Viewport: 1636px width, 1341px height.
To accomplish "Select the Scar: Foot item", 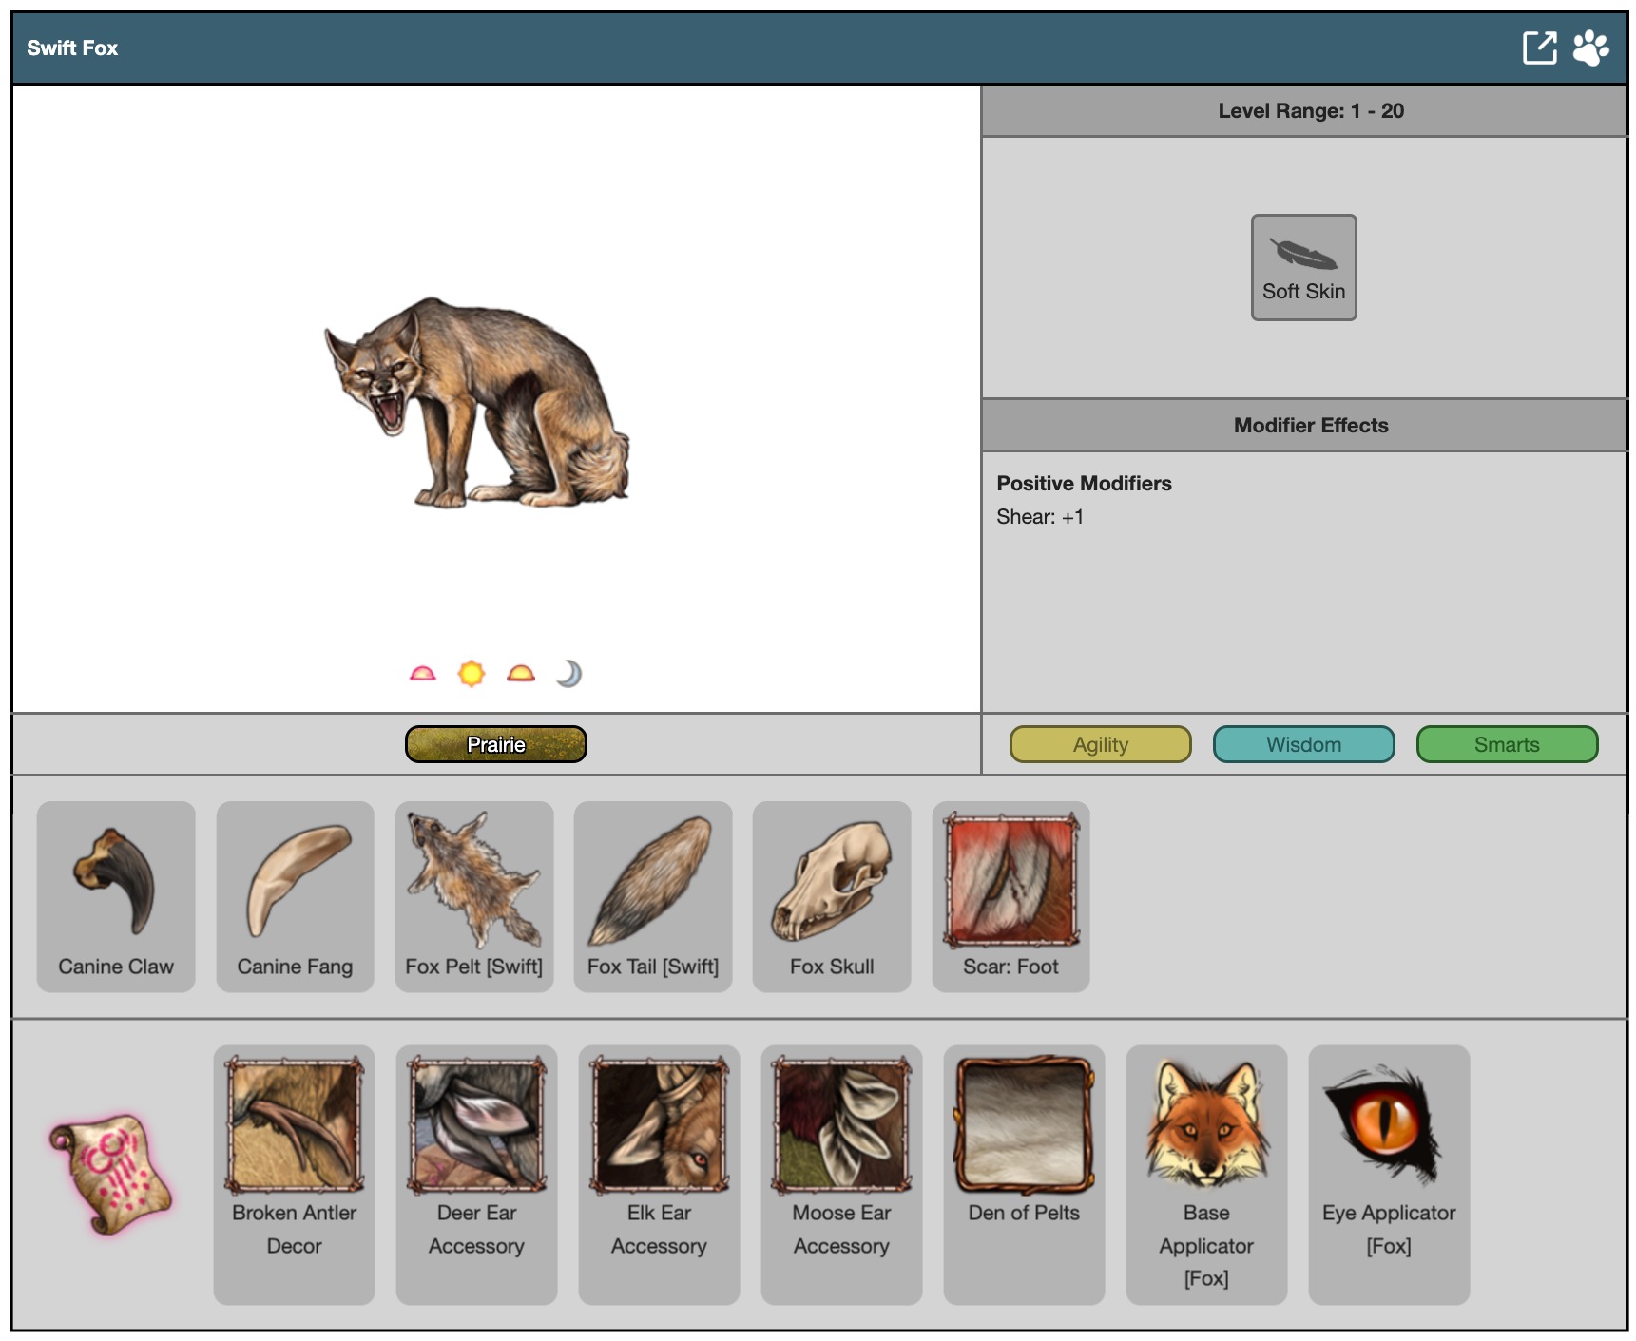I will (1010, 895).
